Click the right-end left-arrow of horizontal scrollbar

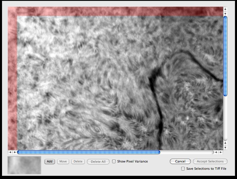click(x=216, y=152)
